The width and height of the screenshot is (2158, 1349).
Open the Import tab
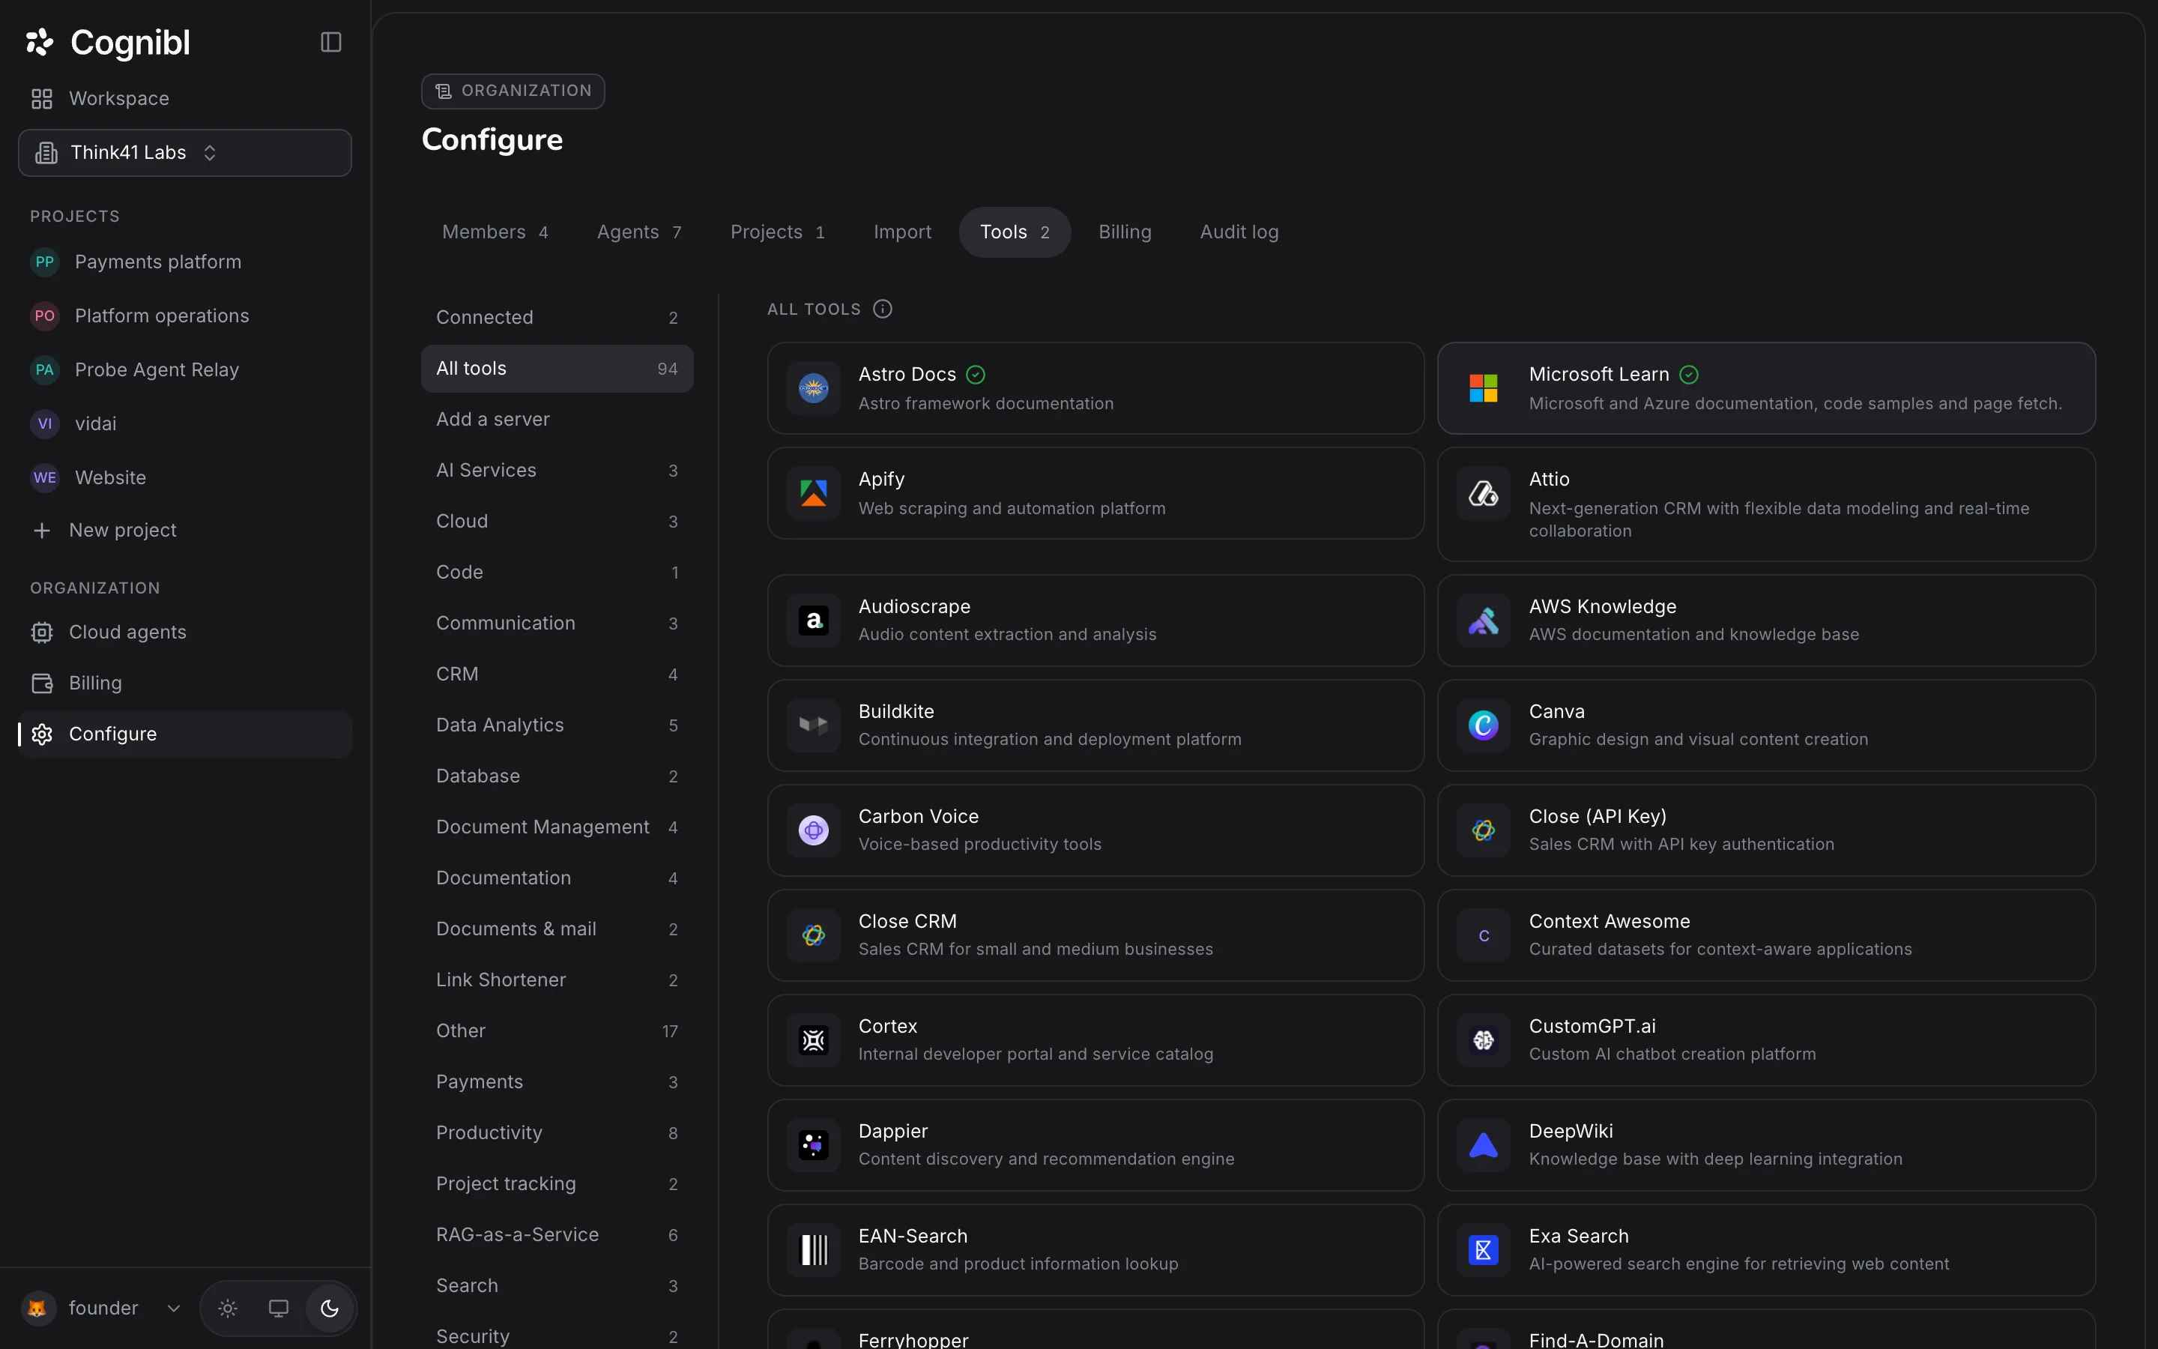click(901, 232)
